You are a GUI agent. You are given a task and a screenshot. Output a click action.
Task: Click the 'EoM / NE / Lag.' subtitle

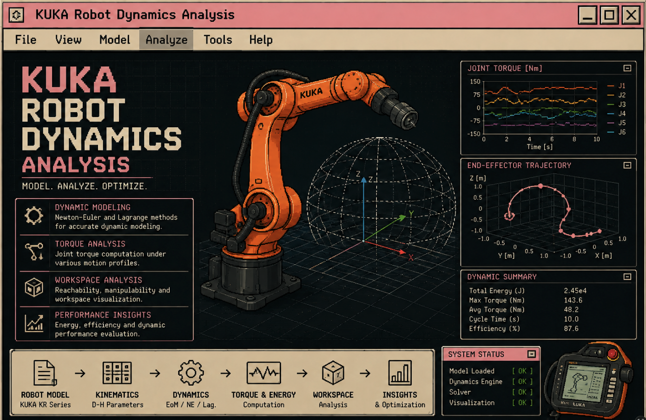[191, 405]
